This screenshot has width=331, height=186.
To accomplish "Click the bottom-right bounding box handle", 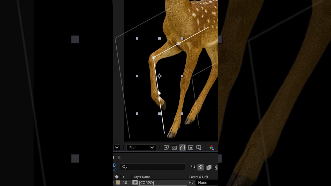I will coord(182,114).
